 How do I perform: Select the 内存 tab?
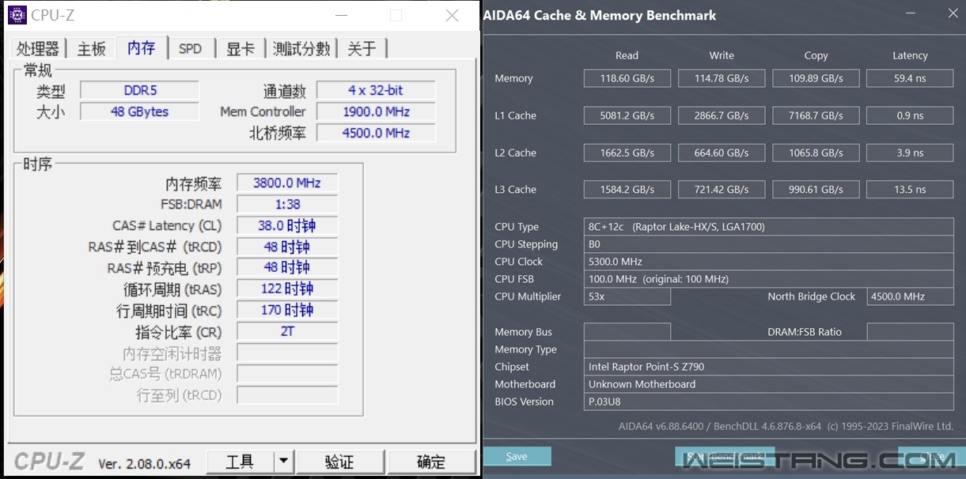click(141, 47)
